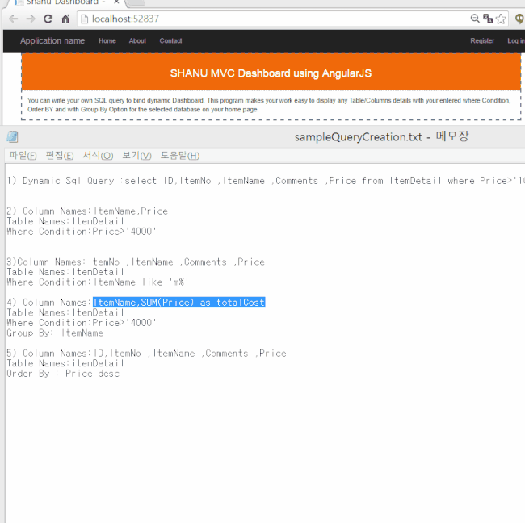Click the Notepad window icon

(12, 136)
